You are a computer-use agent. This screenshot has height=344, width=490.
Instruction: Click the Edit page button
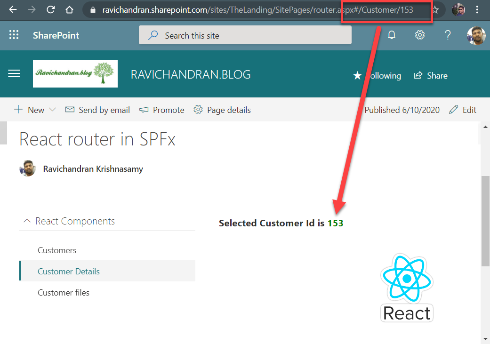point(463,110)
